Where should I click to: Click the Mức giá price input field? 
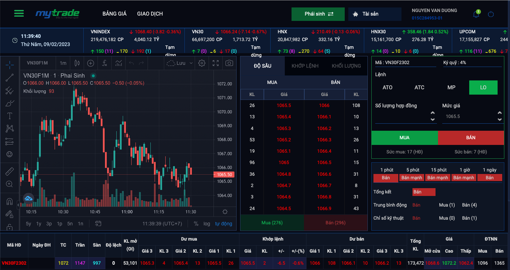pyautogui.click(x=468, y=117)
